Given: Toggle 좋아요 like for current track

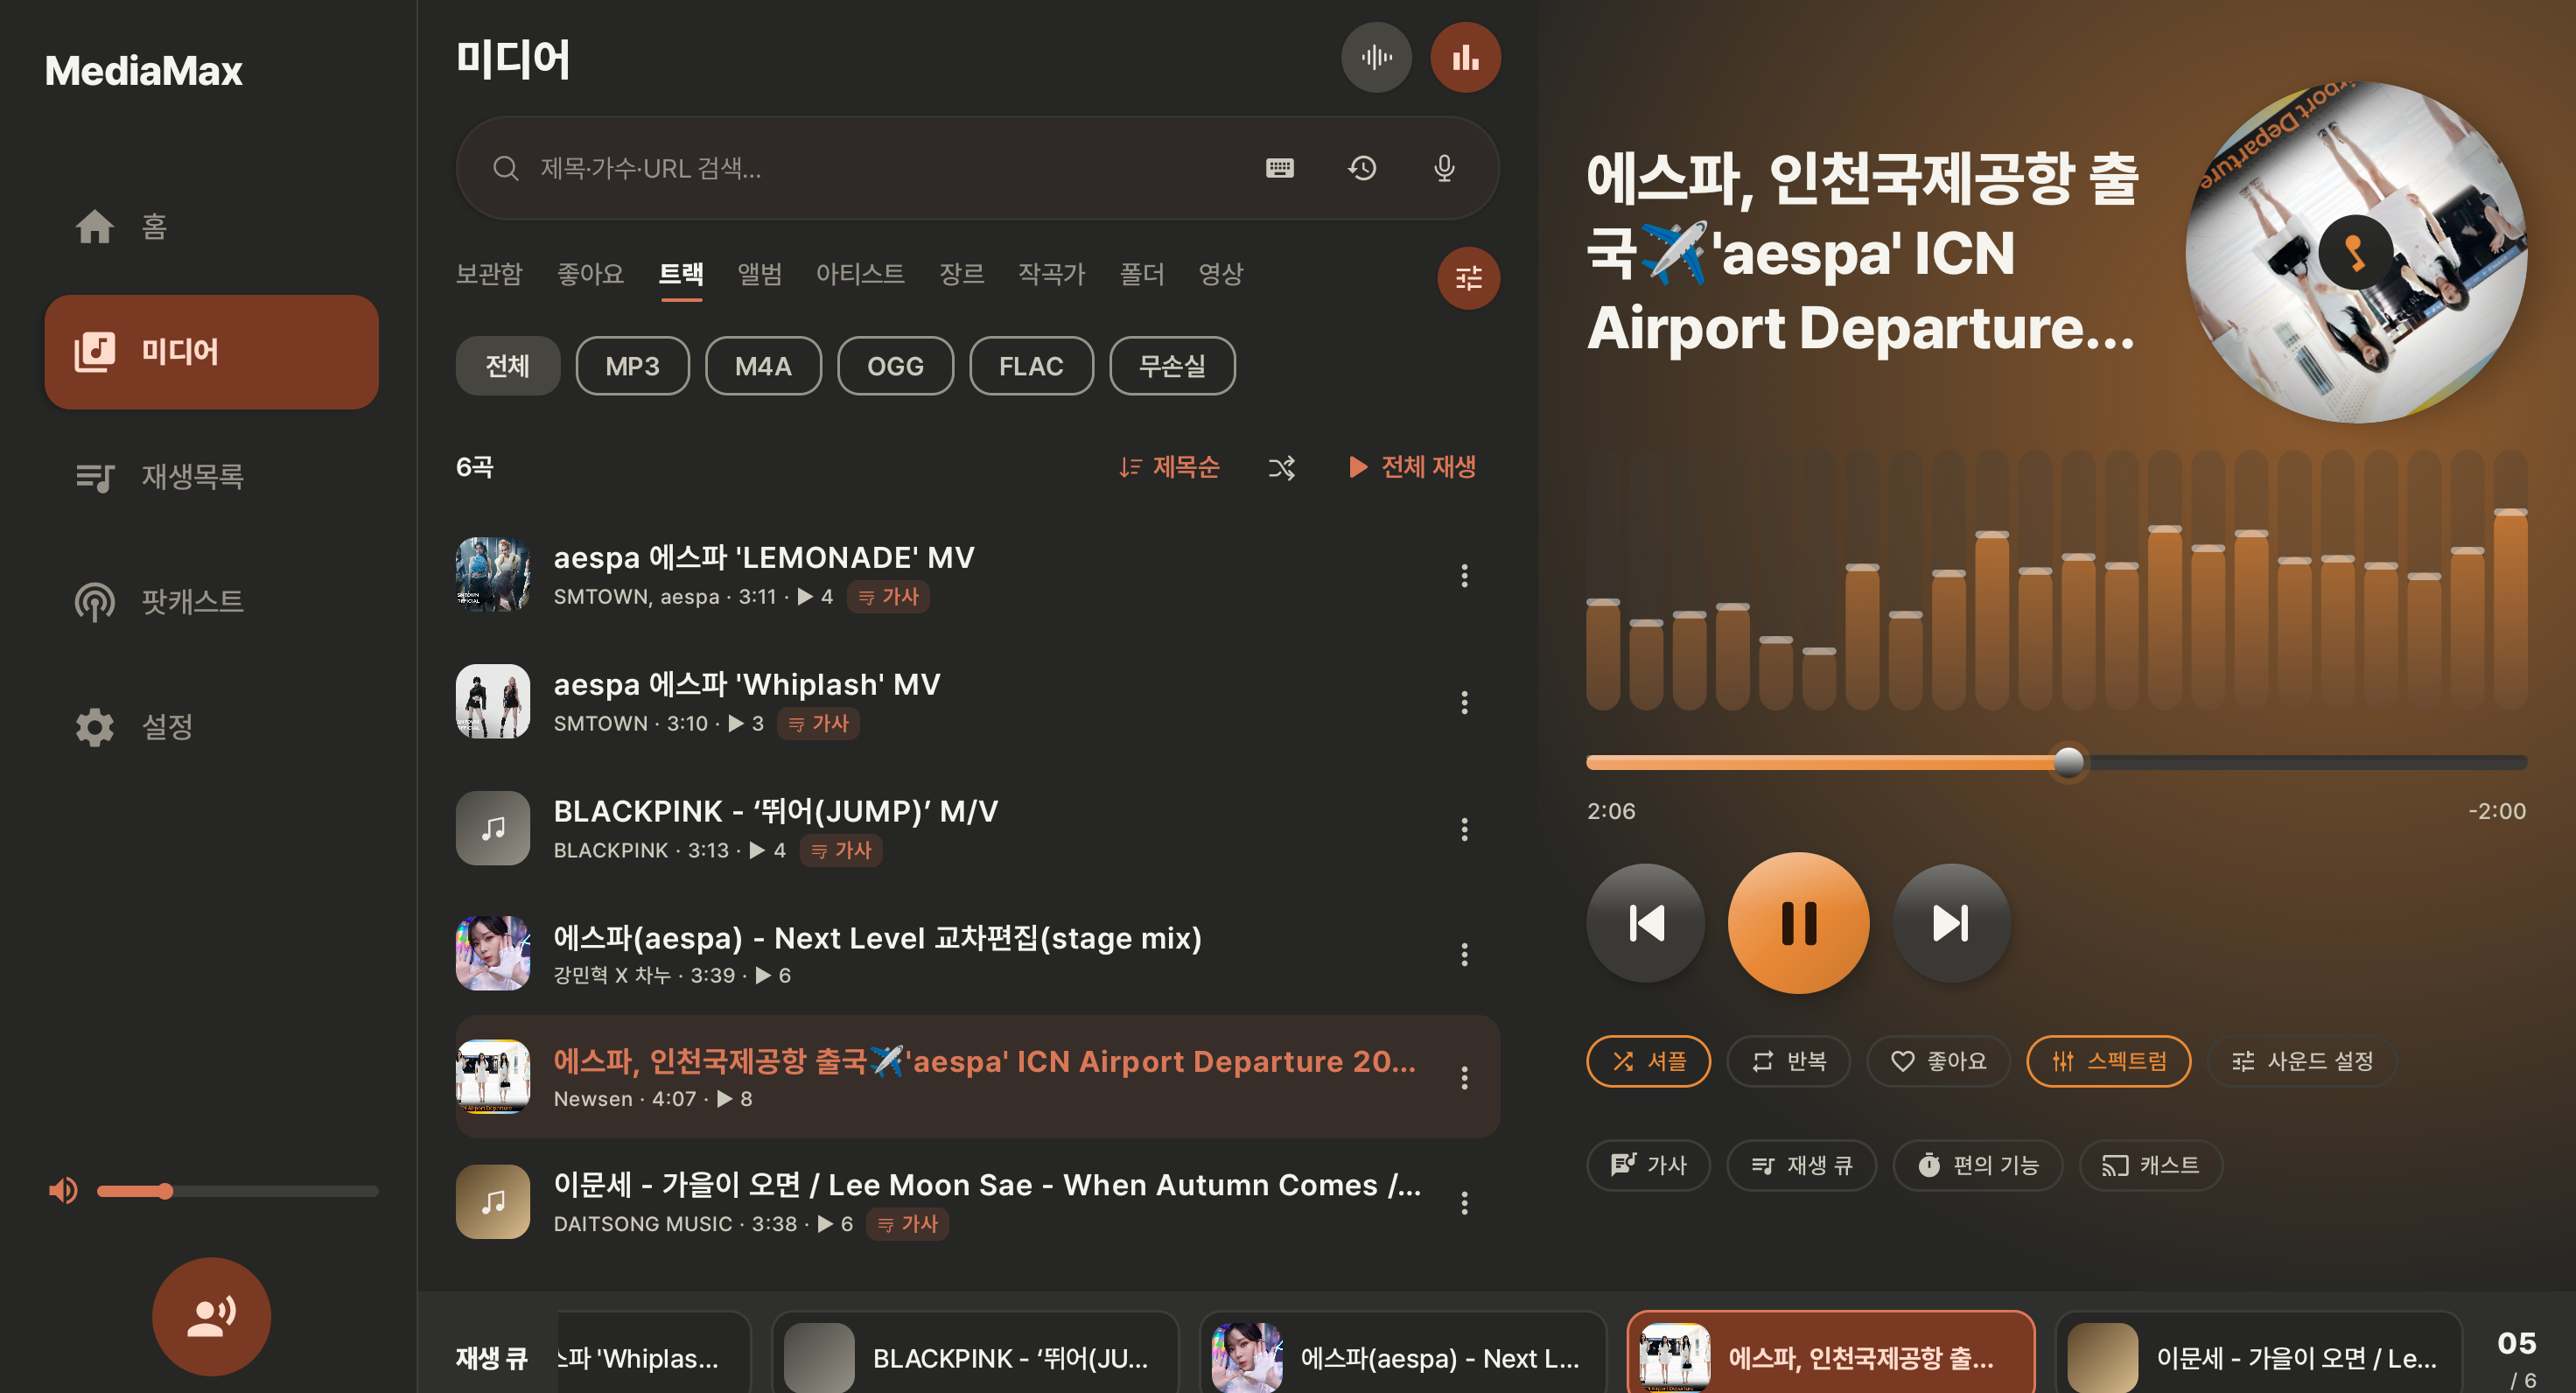Looking at the screenshot, I should (1938, 1061).
